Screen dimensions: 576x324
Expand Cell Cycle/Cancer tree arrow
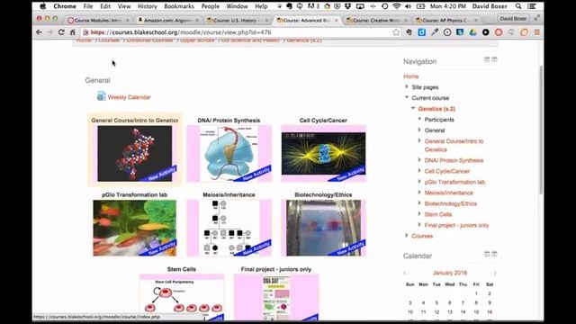[419, 170]
